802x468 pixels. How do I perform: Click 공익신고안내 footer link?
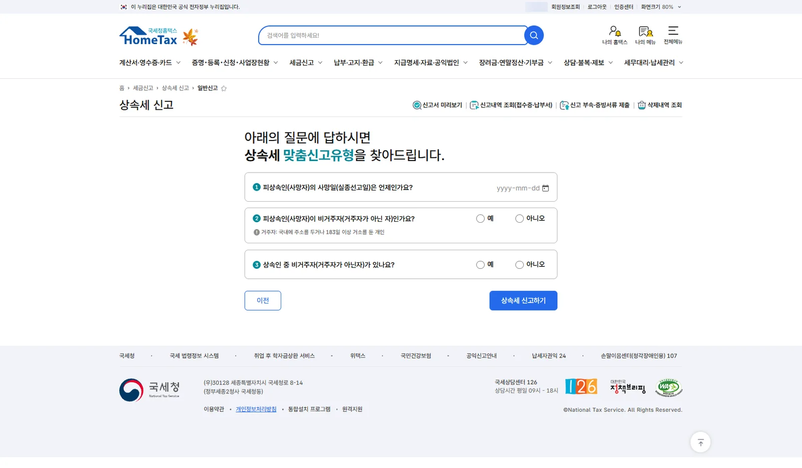(481, 356)
